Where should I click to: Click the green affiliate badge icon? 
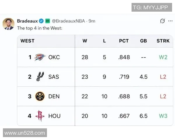tap(48, 21)
